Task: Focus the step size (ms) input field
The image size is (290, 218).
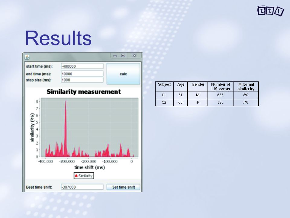Action: point(82,80)
